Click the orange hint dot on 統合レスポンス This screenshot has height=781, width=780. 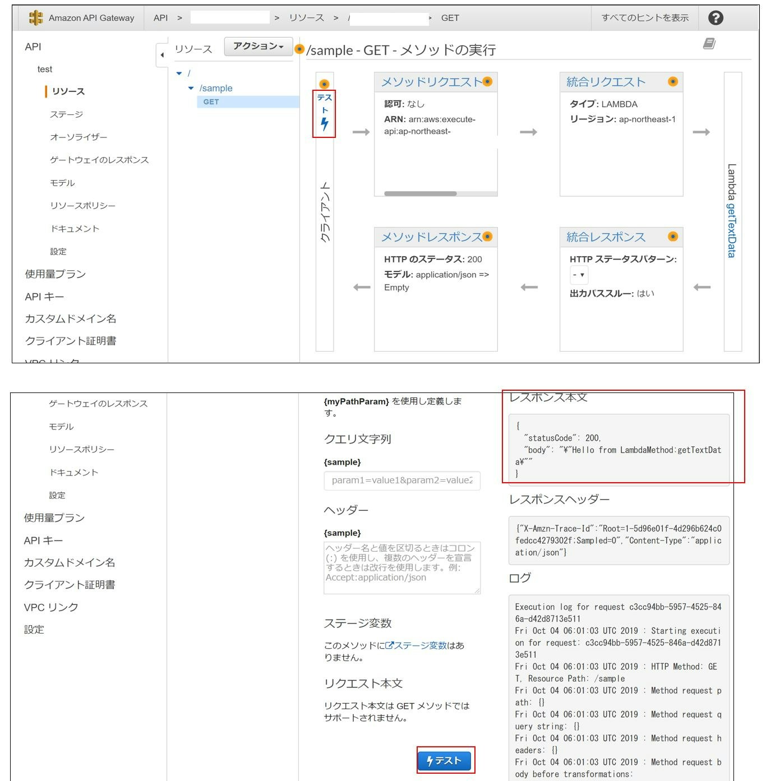click(x=673, y=237)
